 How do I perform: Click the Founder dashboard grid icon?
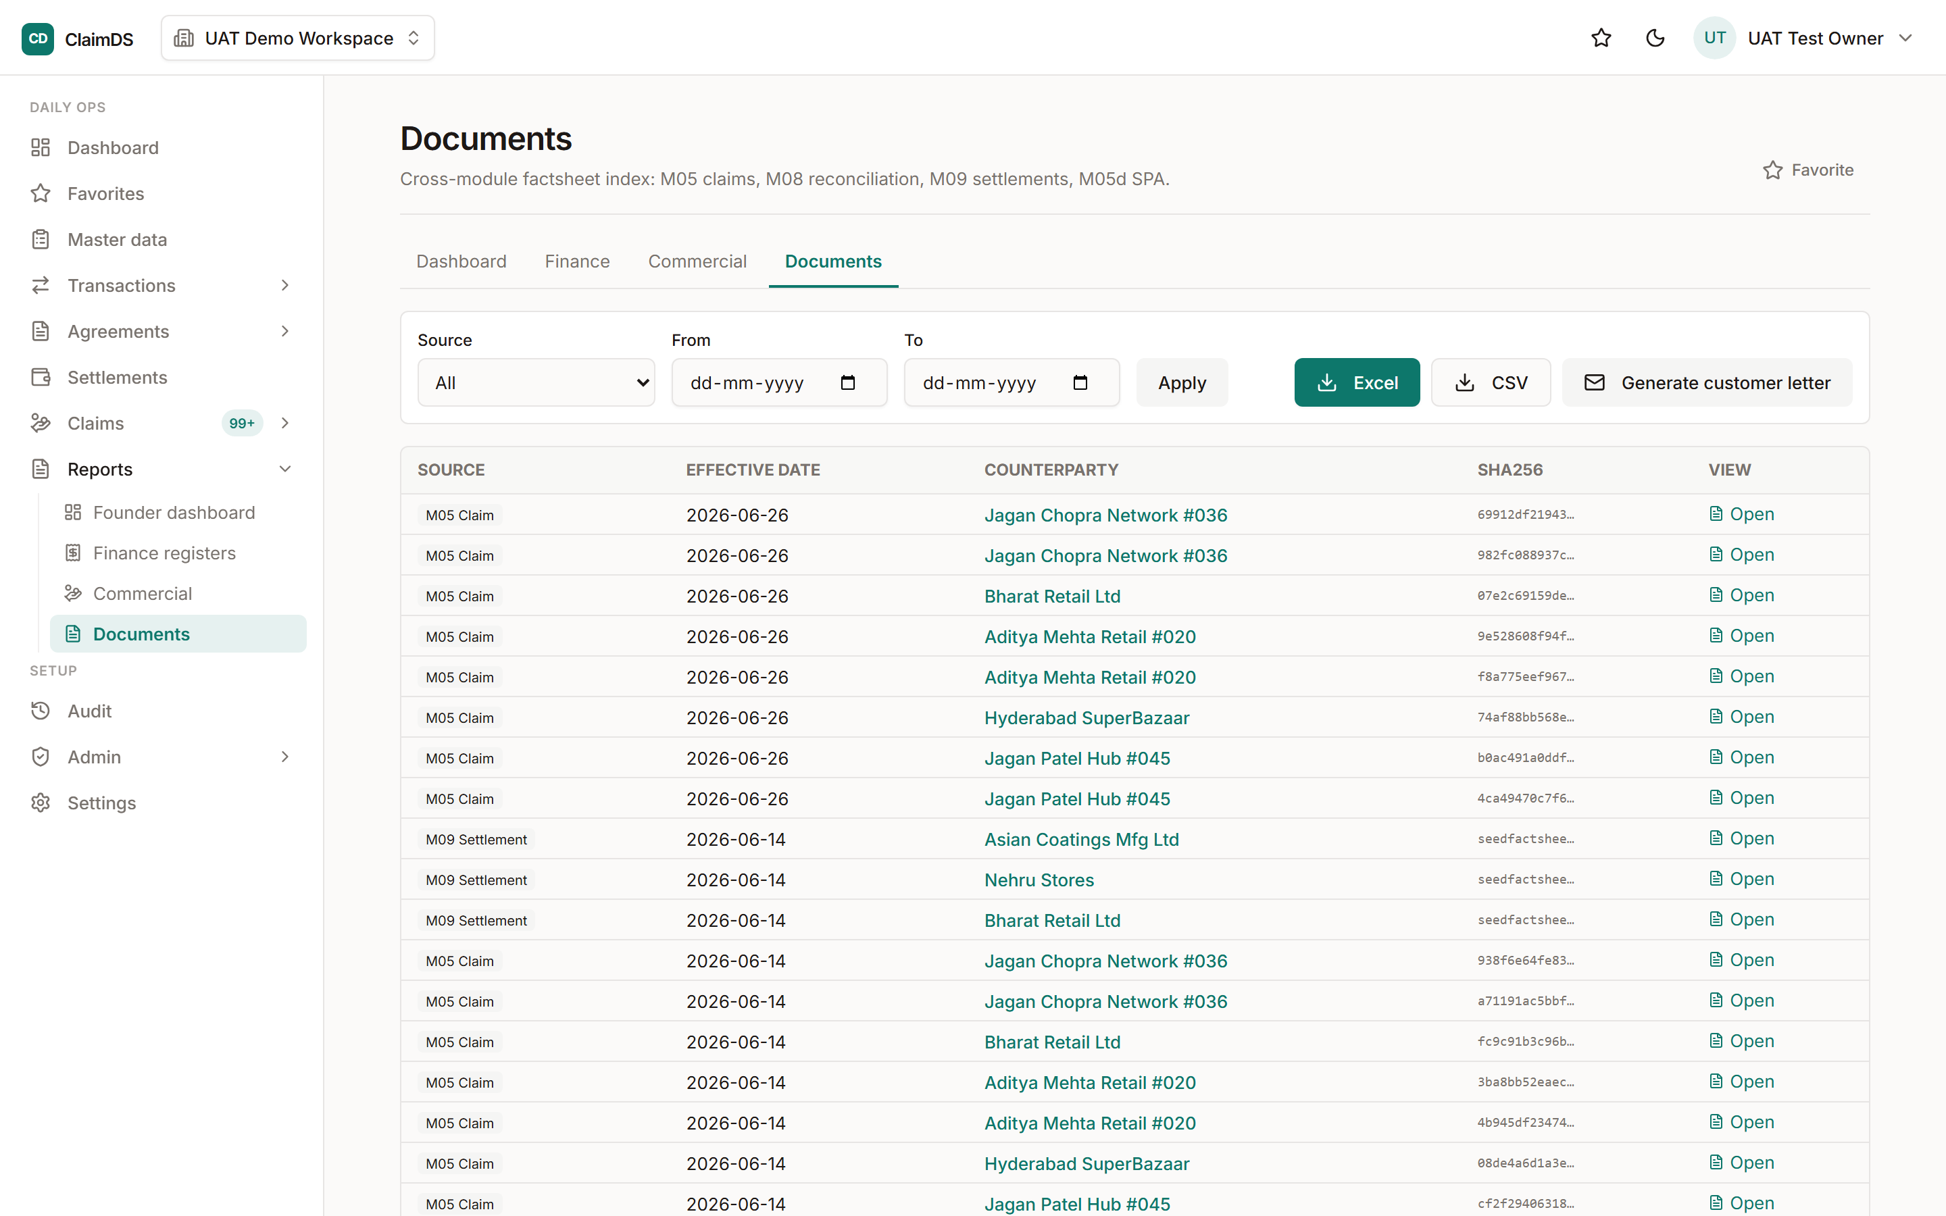(73, 511)
